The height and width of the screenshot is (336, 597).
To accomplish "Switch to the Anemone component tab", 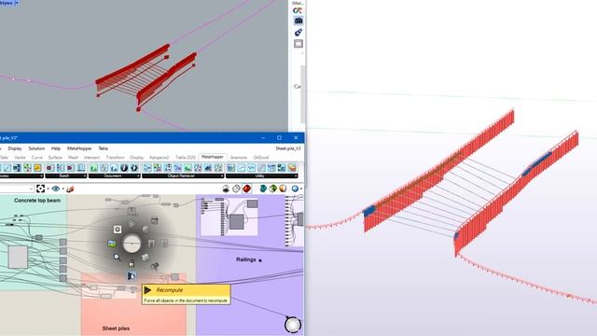I will (239, 158).
